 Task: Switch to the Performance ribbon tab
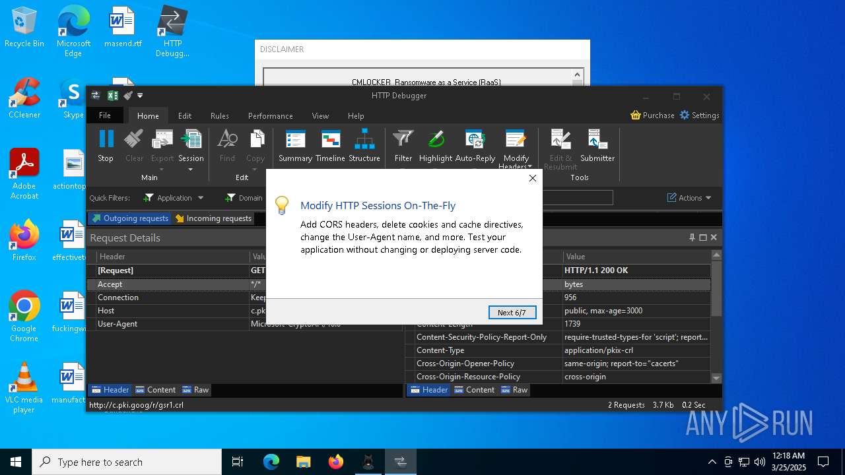click(271, 115)
